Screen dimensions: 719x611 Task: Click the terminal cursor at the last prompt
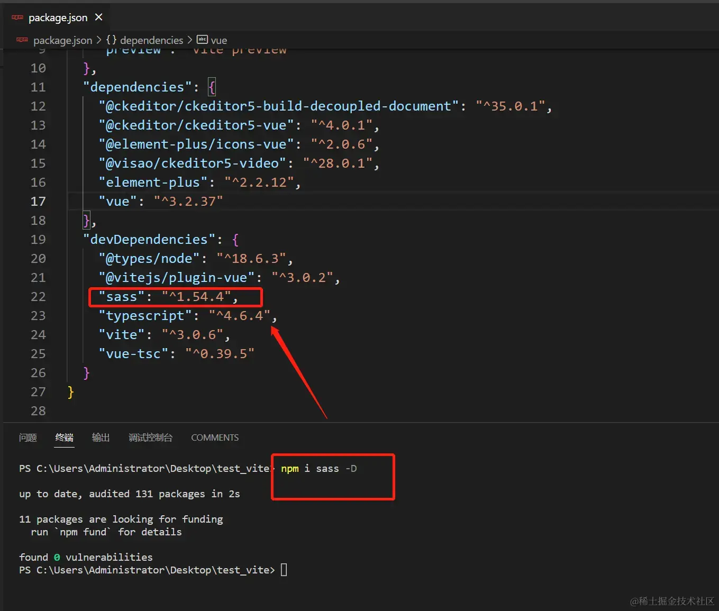pyautogui.click(x=284, y=570)
